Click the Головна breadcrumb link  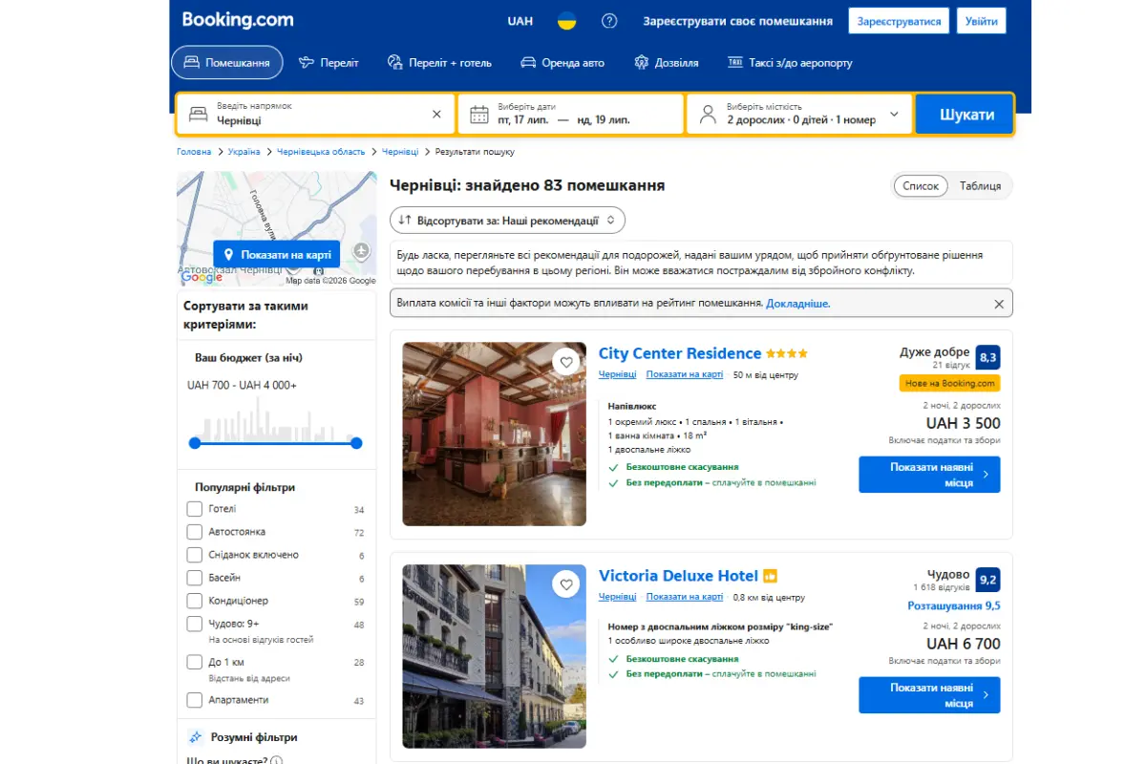[x=194, y=152]
